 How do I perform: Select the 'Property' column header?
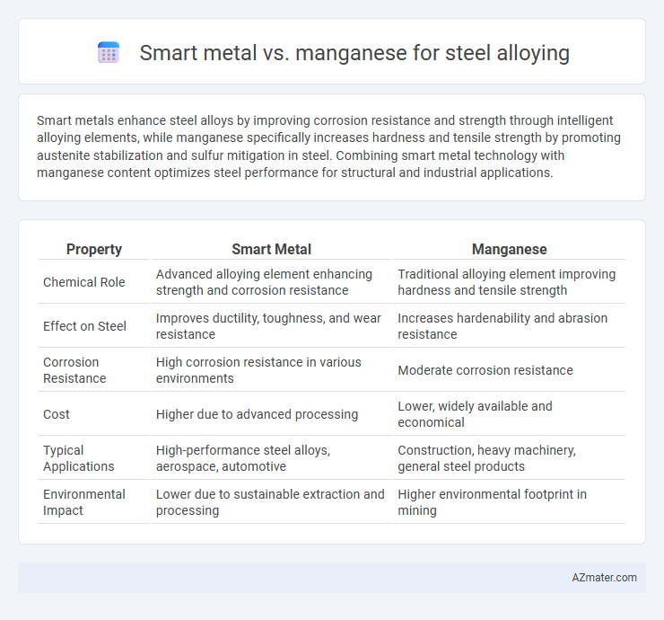94,249
